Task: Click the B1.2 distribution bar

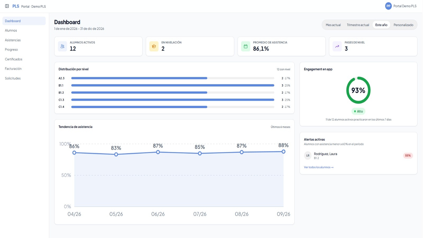Action: pos(173,93)
